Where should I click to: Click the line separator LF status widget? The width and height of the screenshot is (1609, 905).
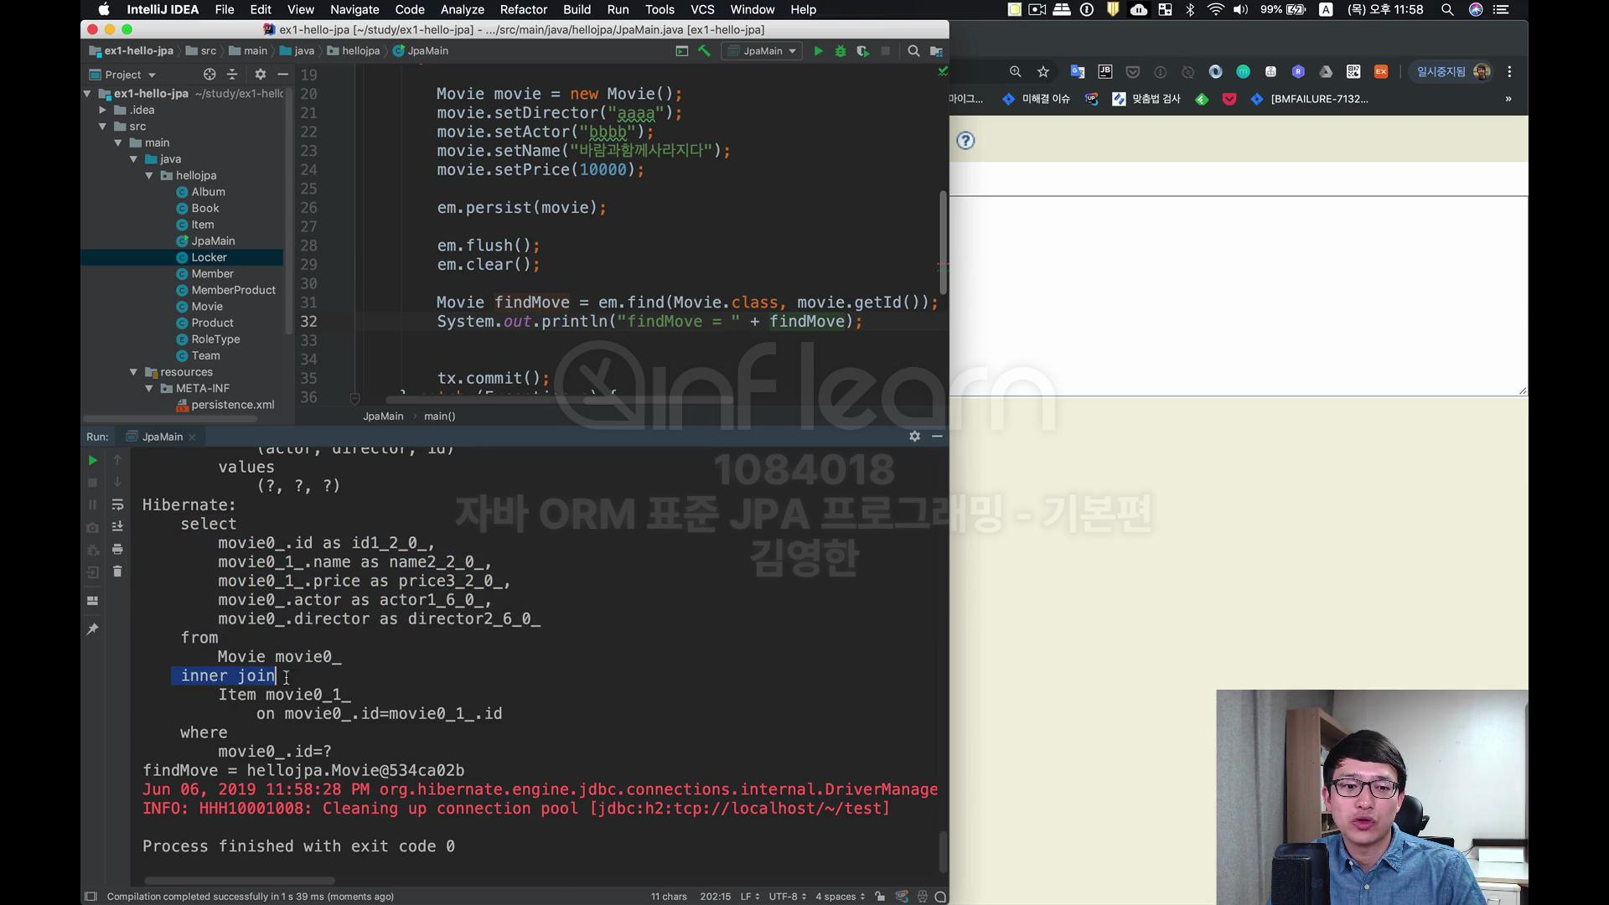(749, 897)
